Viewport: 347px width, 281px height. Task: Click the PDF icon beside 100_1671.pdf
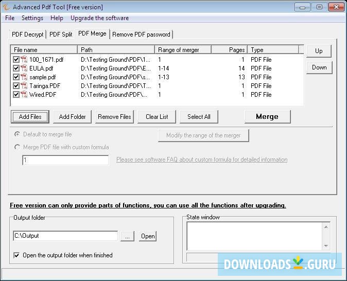pos(24,60)
